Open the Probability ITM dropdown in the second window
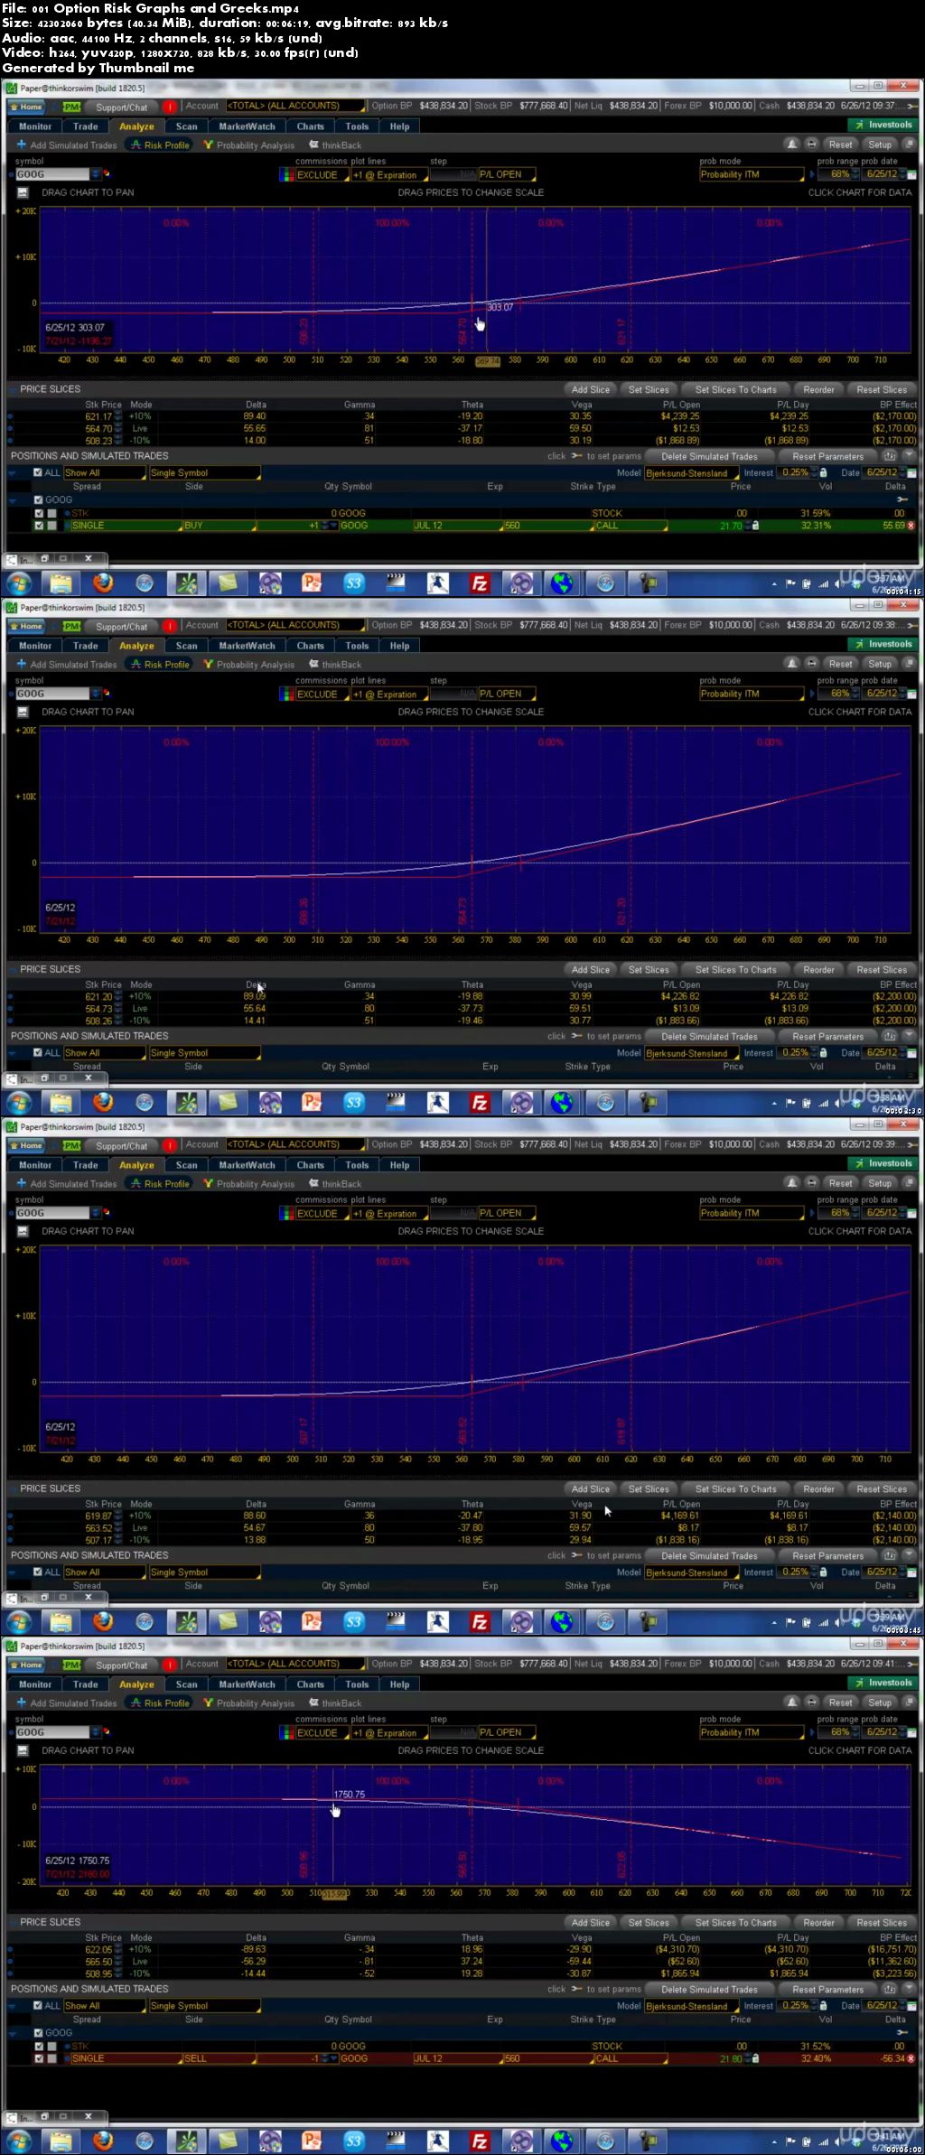 coord(751,694)
